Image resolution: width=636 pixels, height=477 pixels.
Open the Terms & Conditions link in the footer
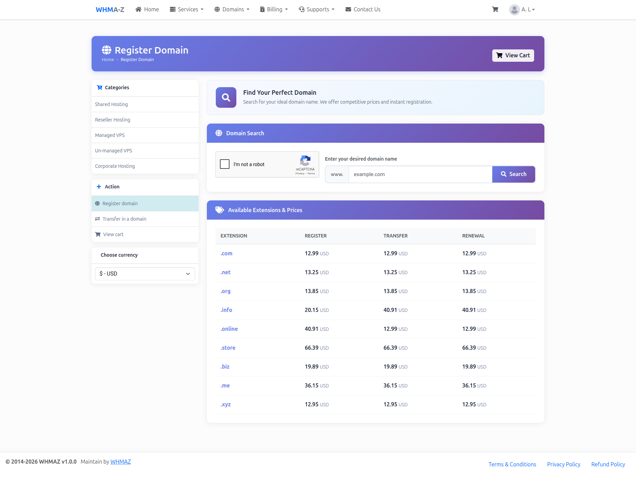coord(512,464)
